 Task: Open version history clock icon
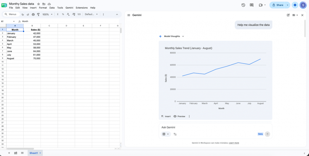(x=243, y=5)
